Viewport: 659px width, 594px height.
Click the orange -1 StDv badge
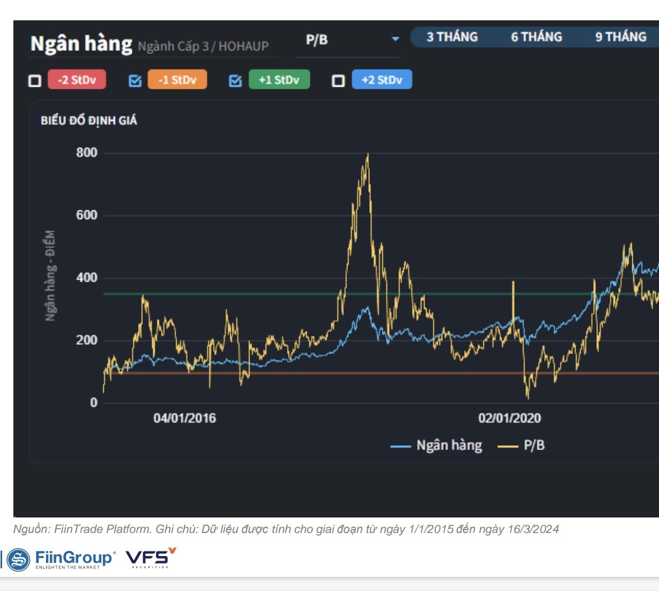click(x=177, y=80)
